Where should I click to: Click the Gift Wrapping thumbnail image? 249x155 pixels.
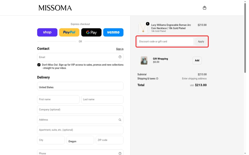pos(144,60)
